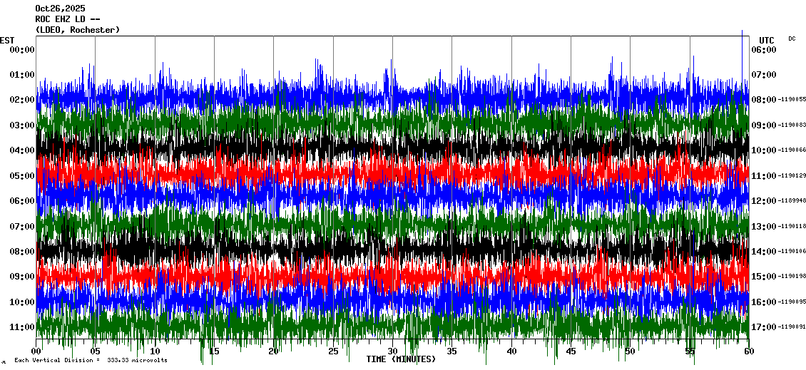Pick the UTC time label "06:00"
Image resolution: width=806 pixels, height=370 pixels.
(x=764, y=49)
